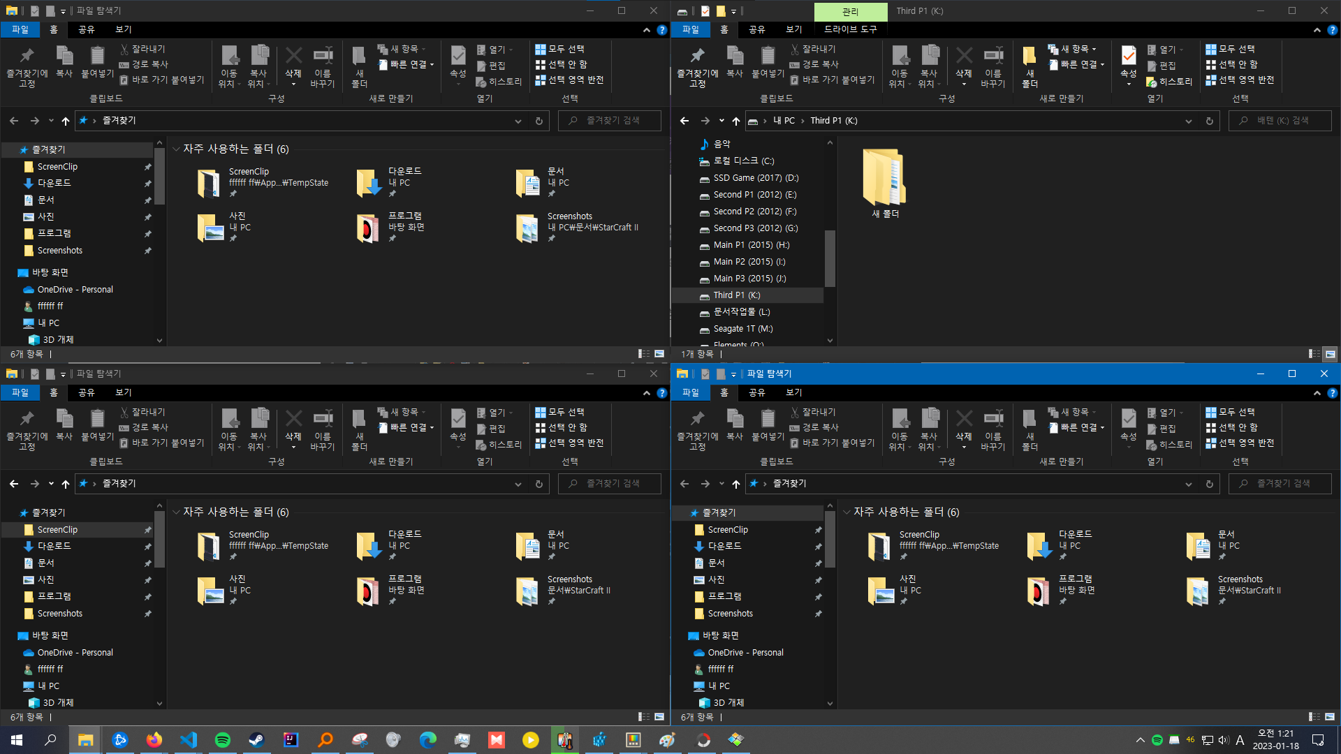Switch Third P1 (K:) window to details view

pyautogui.click(x=1314, y=354)
